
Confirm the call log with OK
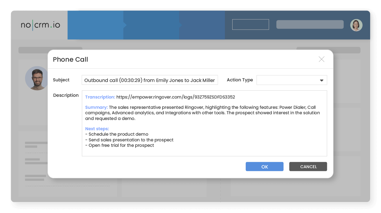264,167
